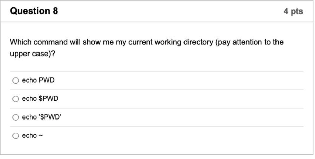Viewport: 315px width, 159px height.
Task: Click the 'echo $PWD' answer label text
Action: tap(40, 99)
